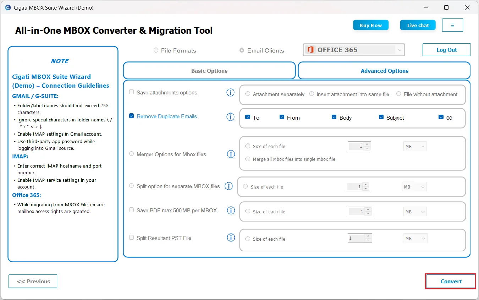Click the size field in Split Resultant PST row
This screenshot has width=479, height=300.
click(x=360, y=238)
